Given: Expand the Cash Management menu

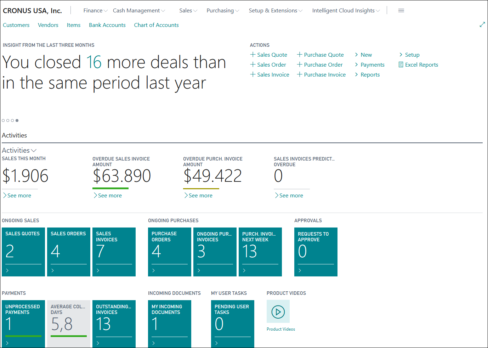Looking at the screenshot, I should click(139, 11).
